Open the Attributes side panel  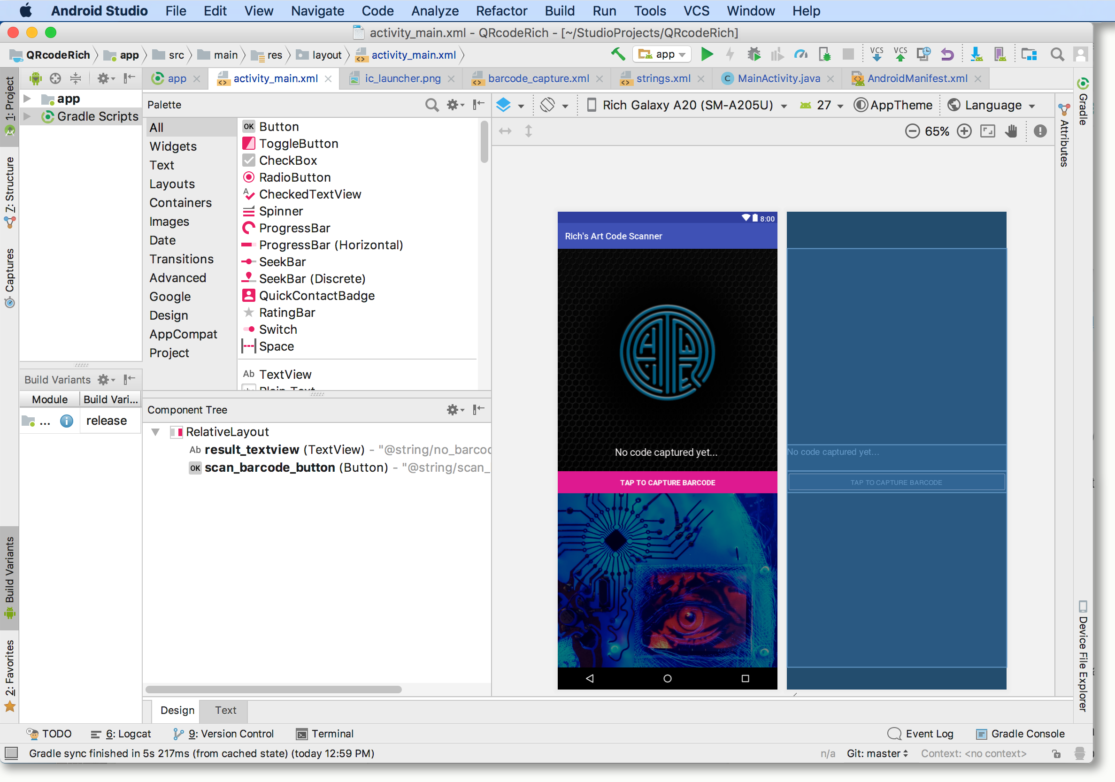pos(1063,135)
